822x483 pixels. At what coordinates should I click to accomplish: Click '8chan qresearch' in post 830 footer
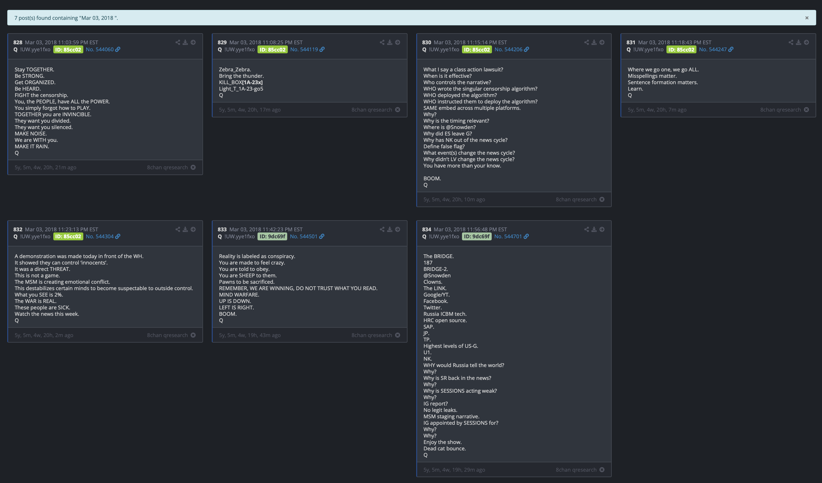pos(576,199)
